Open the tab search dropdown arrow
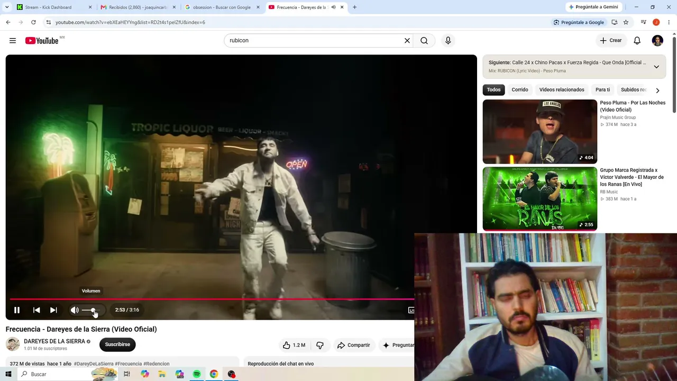 [x=7, y=7]
